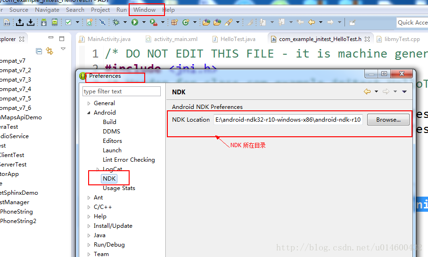Screen dimensions: 428x257
Task: Click the Preferences back arrow icon
Action: 367,91
